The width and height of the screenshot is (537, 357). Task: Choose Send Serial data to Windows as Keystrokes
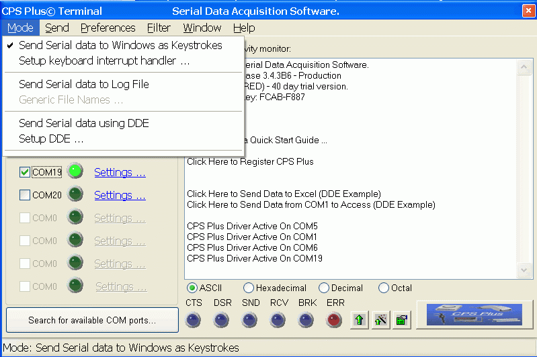[123, 45]
